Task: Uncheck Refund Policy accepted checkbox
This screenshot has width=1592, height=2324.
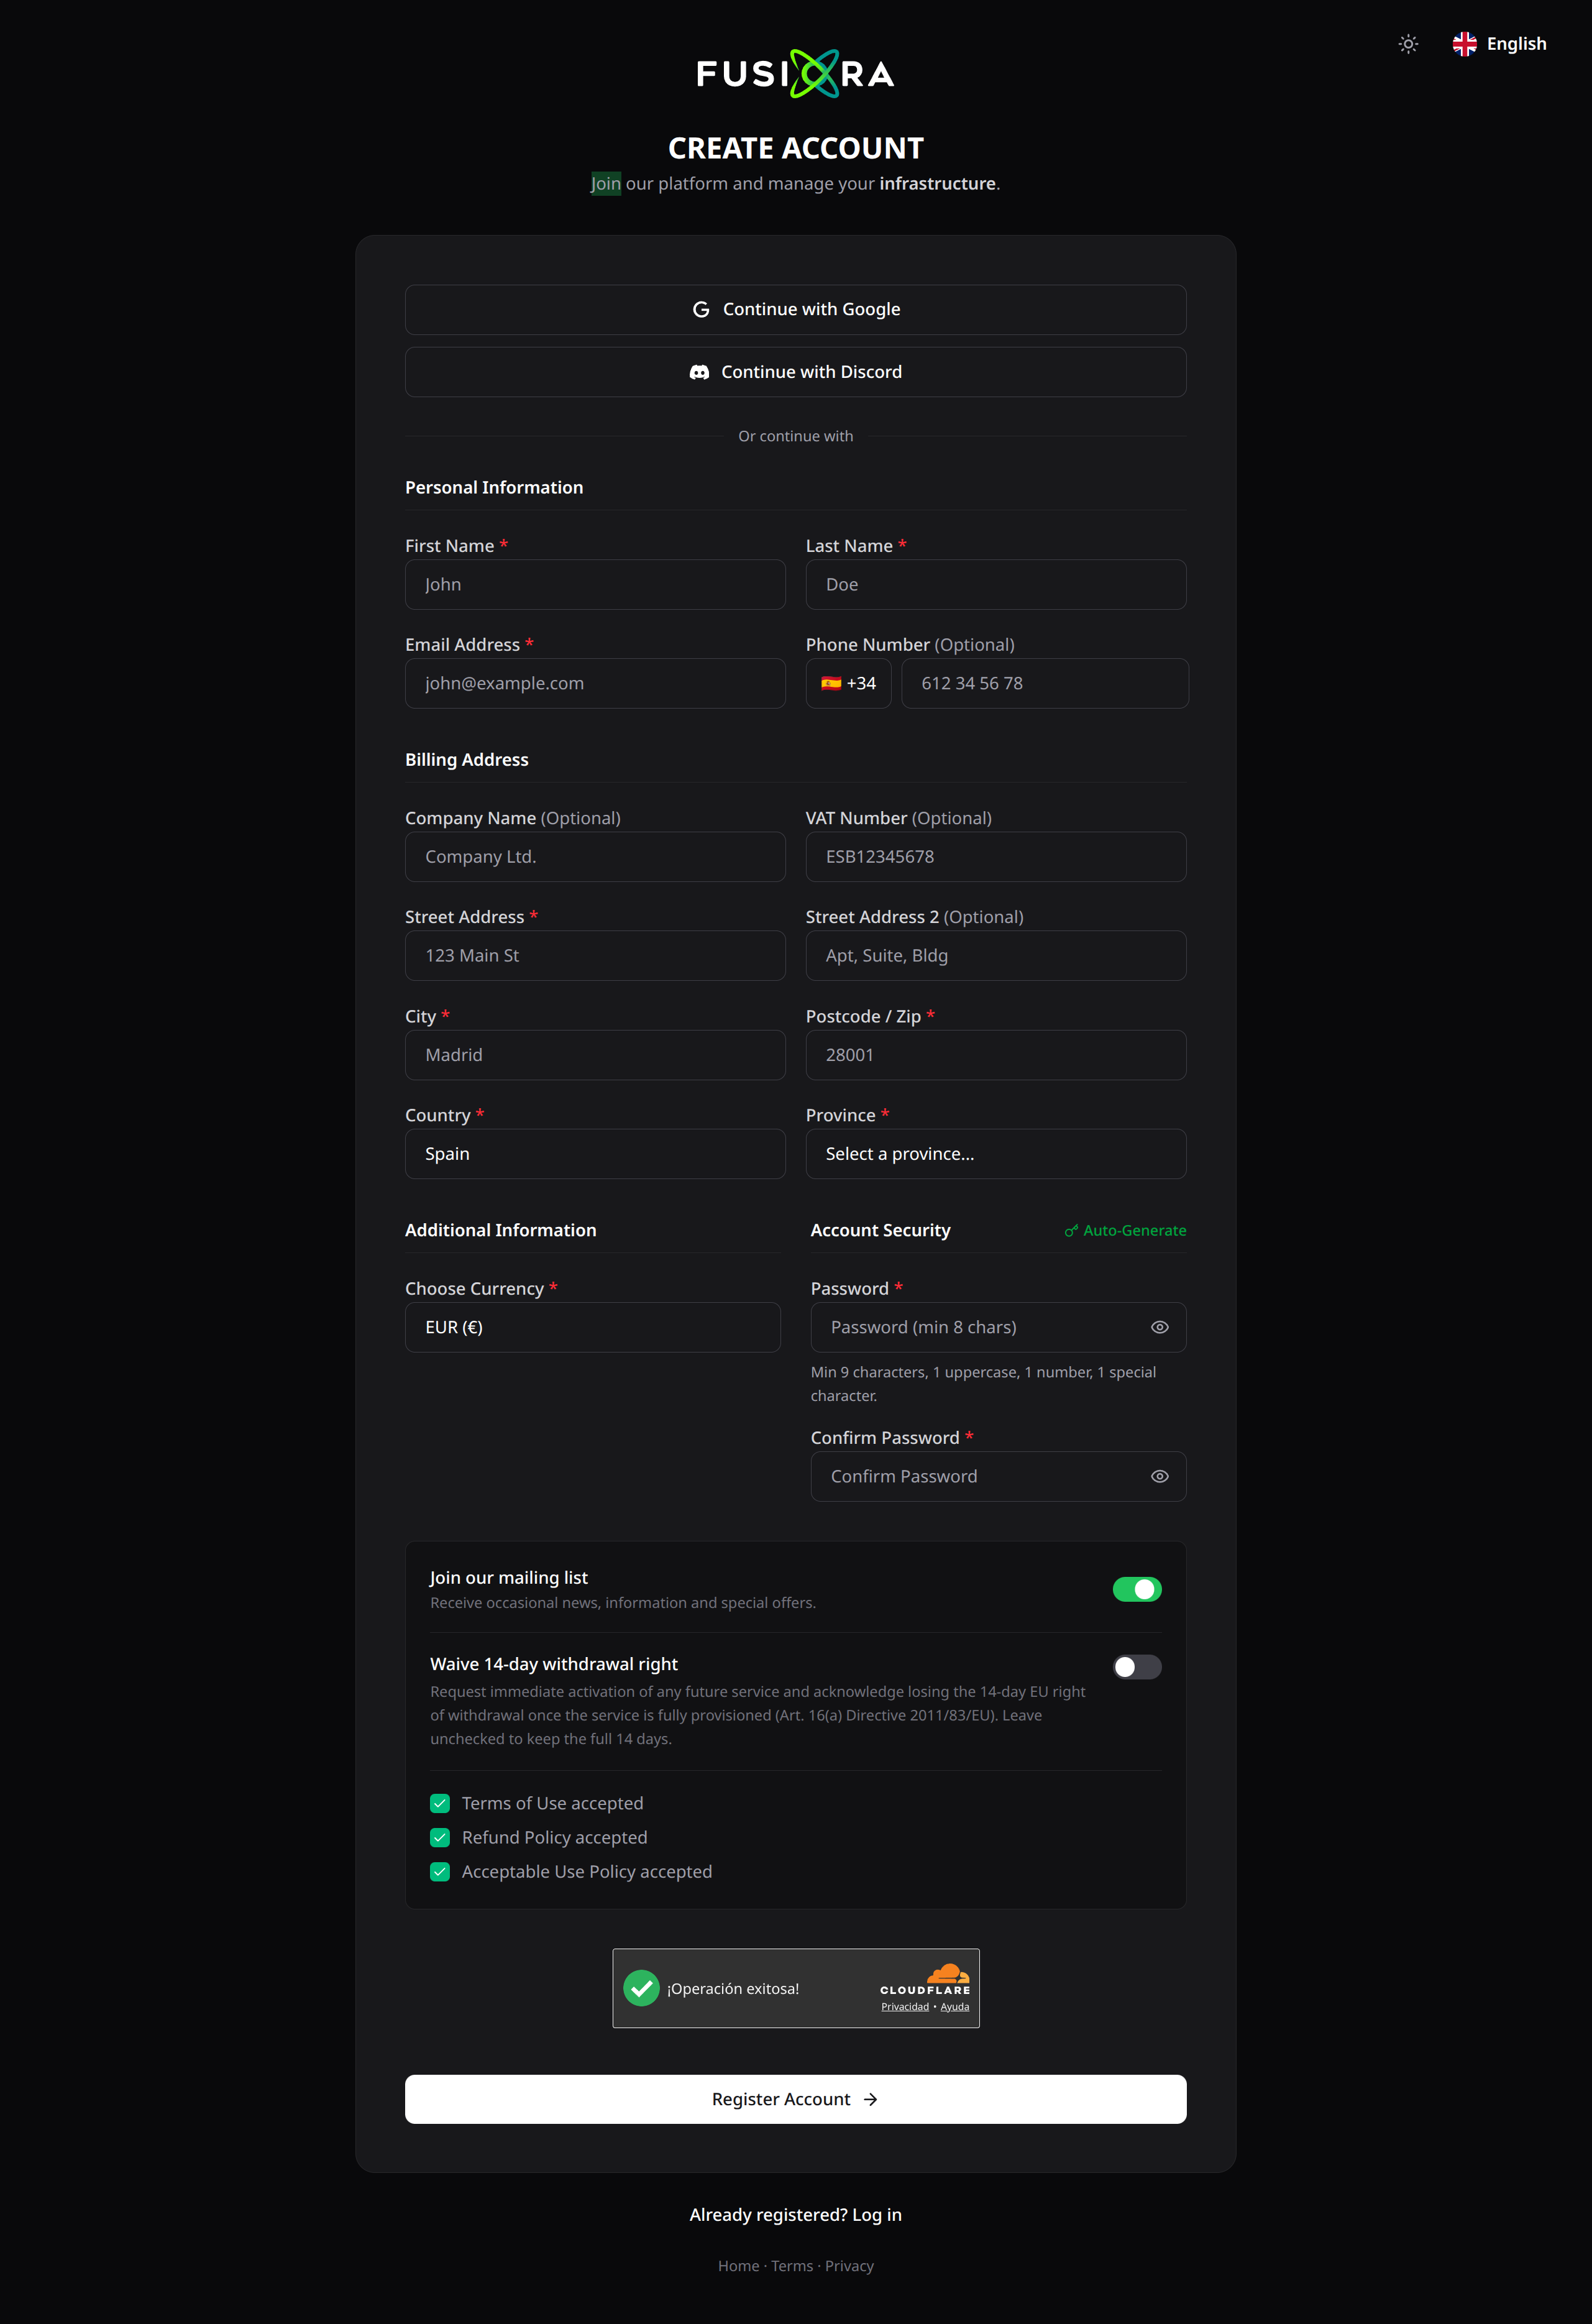Action: 440,1837
